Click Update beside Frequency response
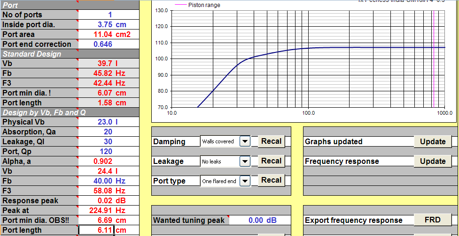Screen dimensions: 459x236 [433, 162]
